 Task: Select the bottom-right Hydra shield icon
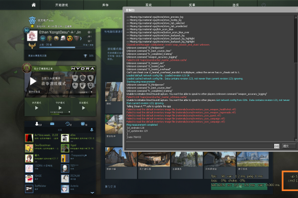point(90,86)
